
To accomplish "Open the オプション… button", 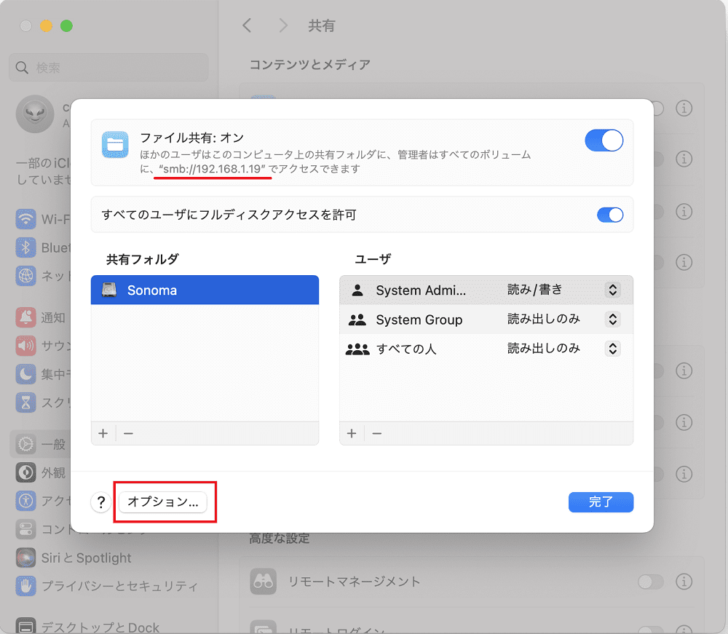I will tap(163, 502).
